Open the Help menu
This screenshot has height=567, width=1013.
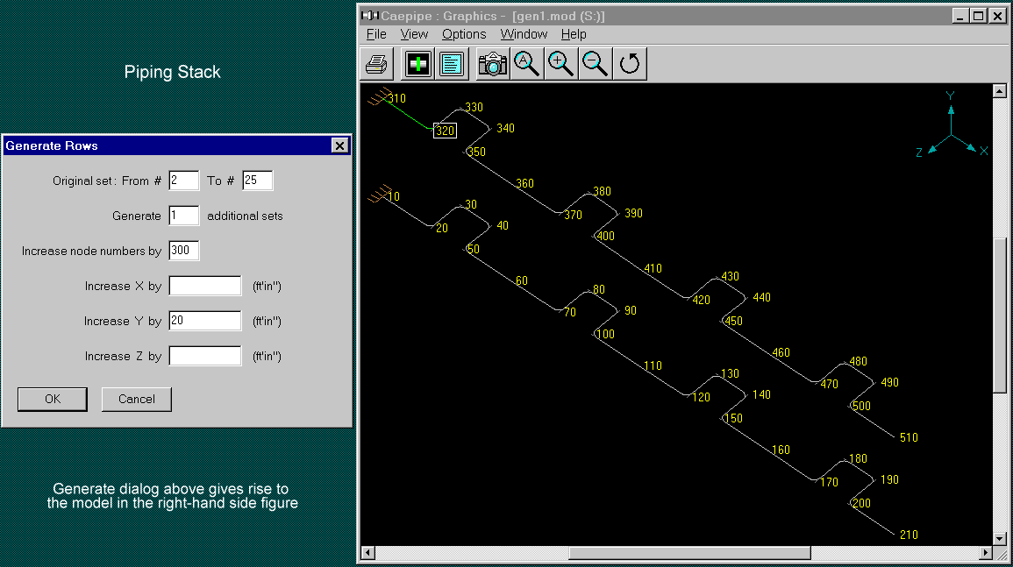click(574, 34)
